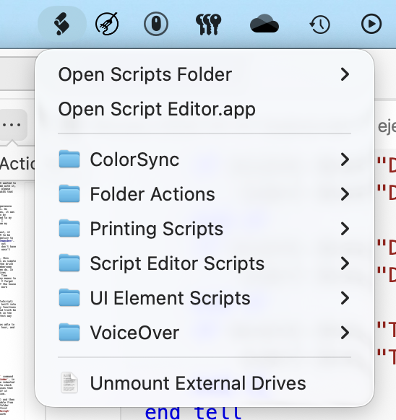
Task: Click 'end tell' text in script editor
Action: [193, 414]
